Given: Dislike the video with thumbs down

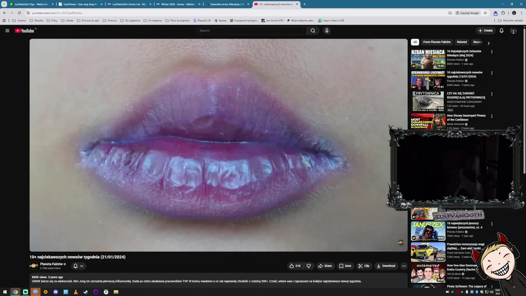Looking at the screenshot, I should tap(309, 266).
